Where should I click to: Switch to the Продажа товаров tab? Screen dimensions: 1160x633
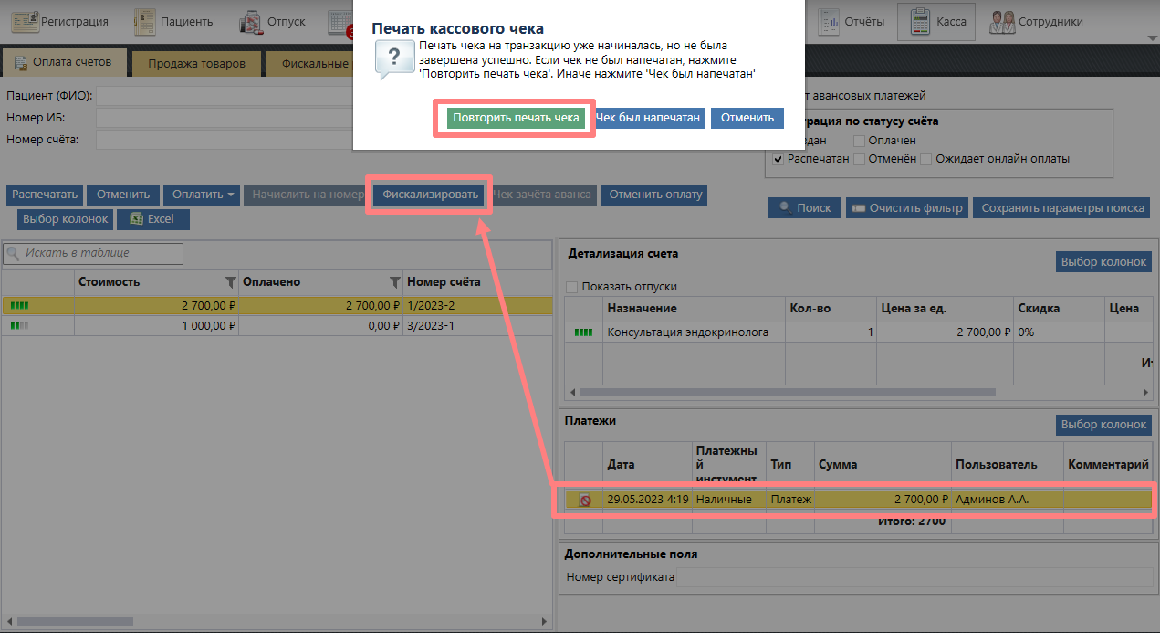point(196,63)
